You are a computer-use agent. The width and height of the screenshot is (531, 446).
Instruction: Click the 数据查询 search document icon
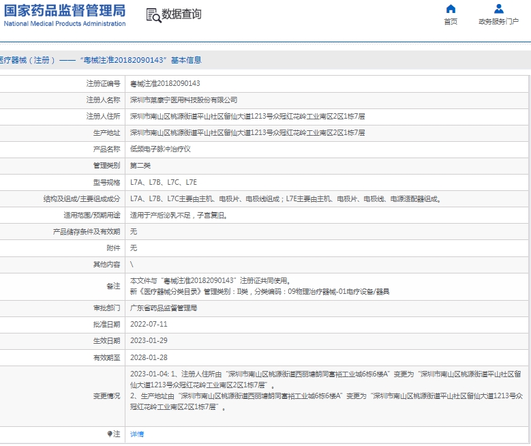tap(154, 16)
